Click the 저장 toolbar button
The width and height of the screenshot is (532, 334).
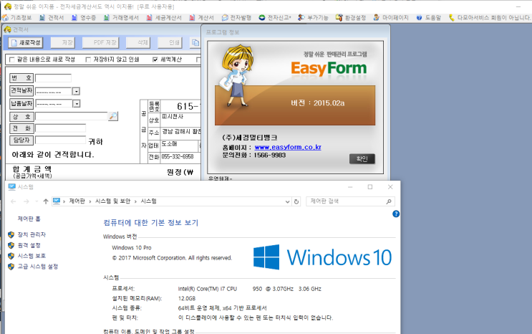[62, 42]
